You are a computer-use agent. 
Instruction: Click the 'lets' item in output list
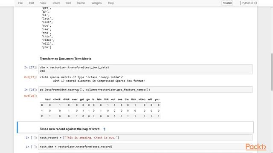click(47, 19)
